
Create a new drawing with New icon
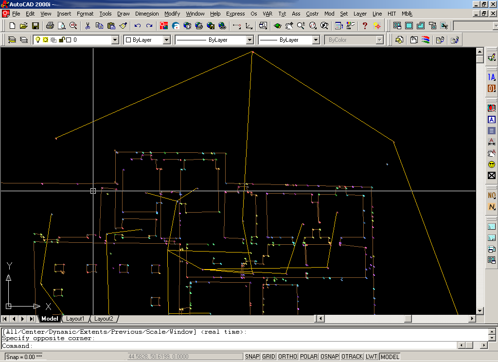12,26
